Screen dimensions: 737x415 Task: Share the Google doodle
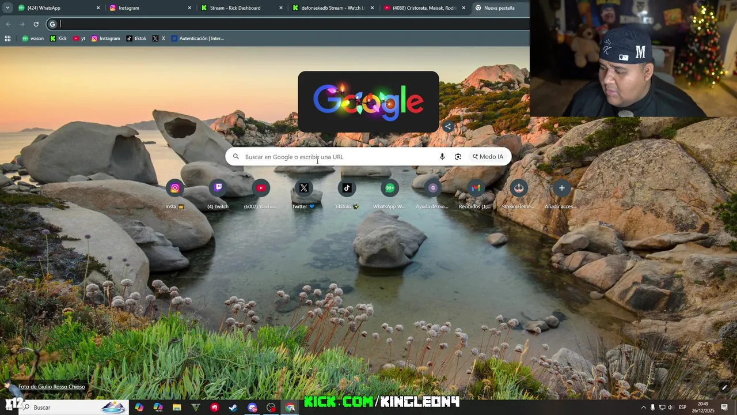[448, 126]
